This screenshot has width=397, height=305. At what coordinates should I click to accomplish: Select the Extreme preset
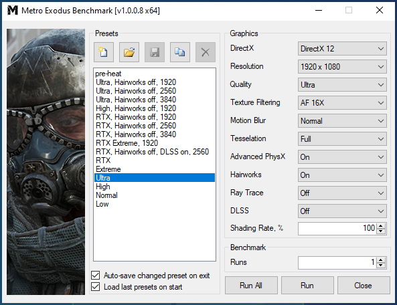pyautogui.click(x=155, y=169)
